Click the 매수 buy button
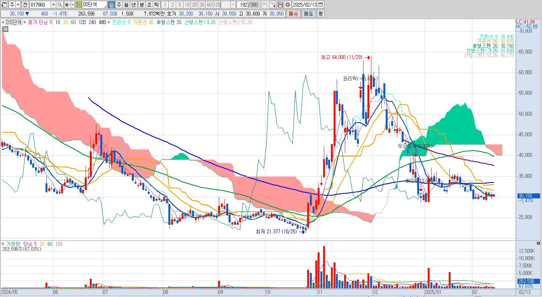 click(293, 14)
